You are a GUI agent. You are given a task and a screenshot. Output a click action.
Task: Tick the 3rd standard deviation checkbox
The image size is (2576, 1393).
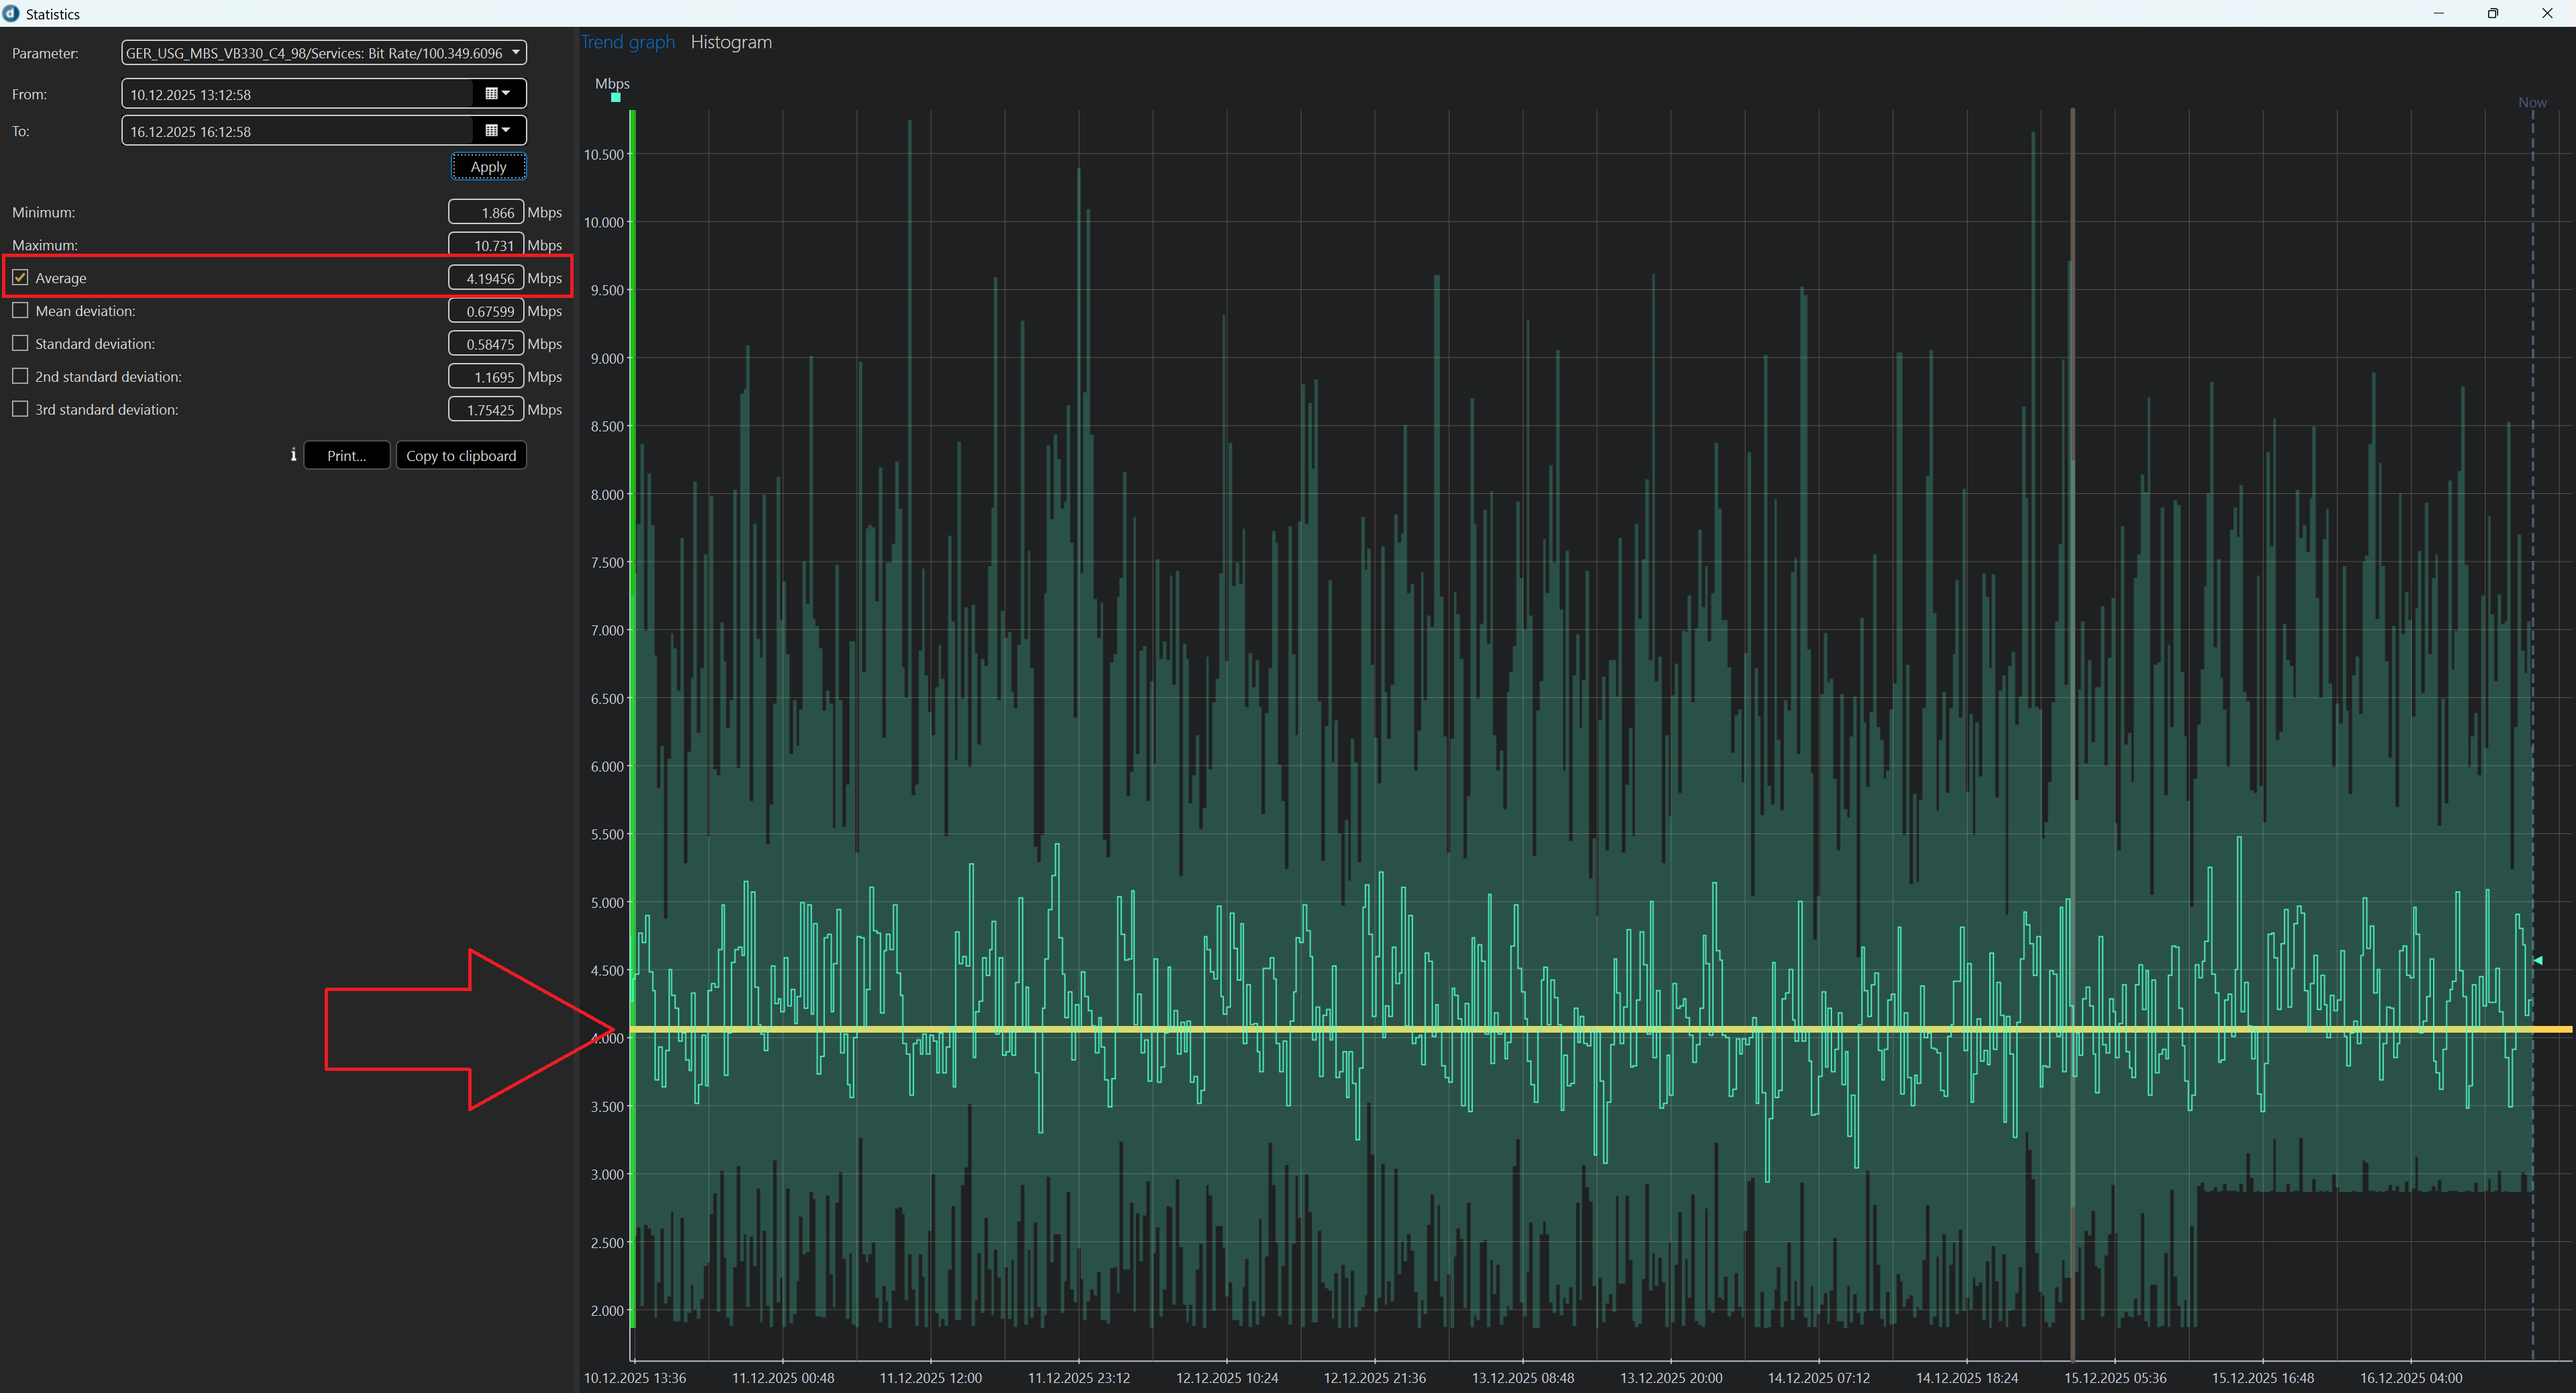click(20, 410)
